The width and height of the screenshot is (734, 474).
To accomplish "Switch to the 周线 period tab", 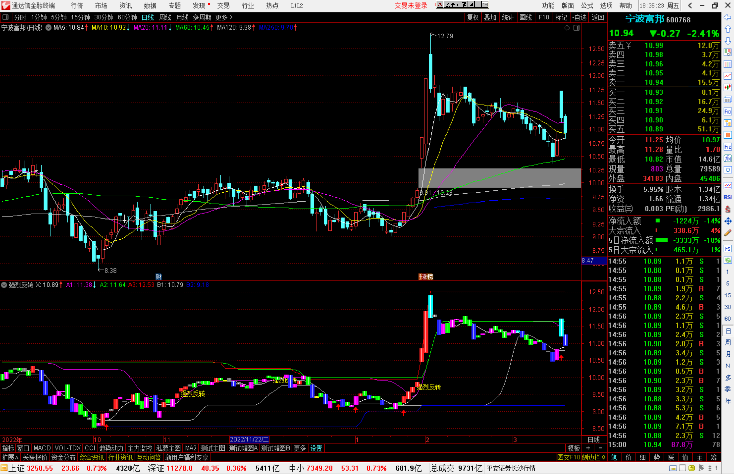I will (x=165, y=17).
